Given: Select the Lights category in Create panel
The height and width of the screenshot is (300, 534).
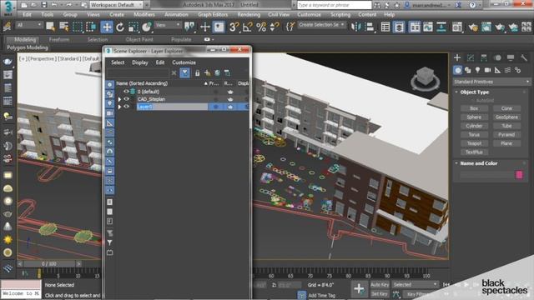Looking at the screenshot, I should (477, 70).
